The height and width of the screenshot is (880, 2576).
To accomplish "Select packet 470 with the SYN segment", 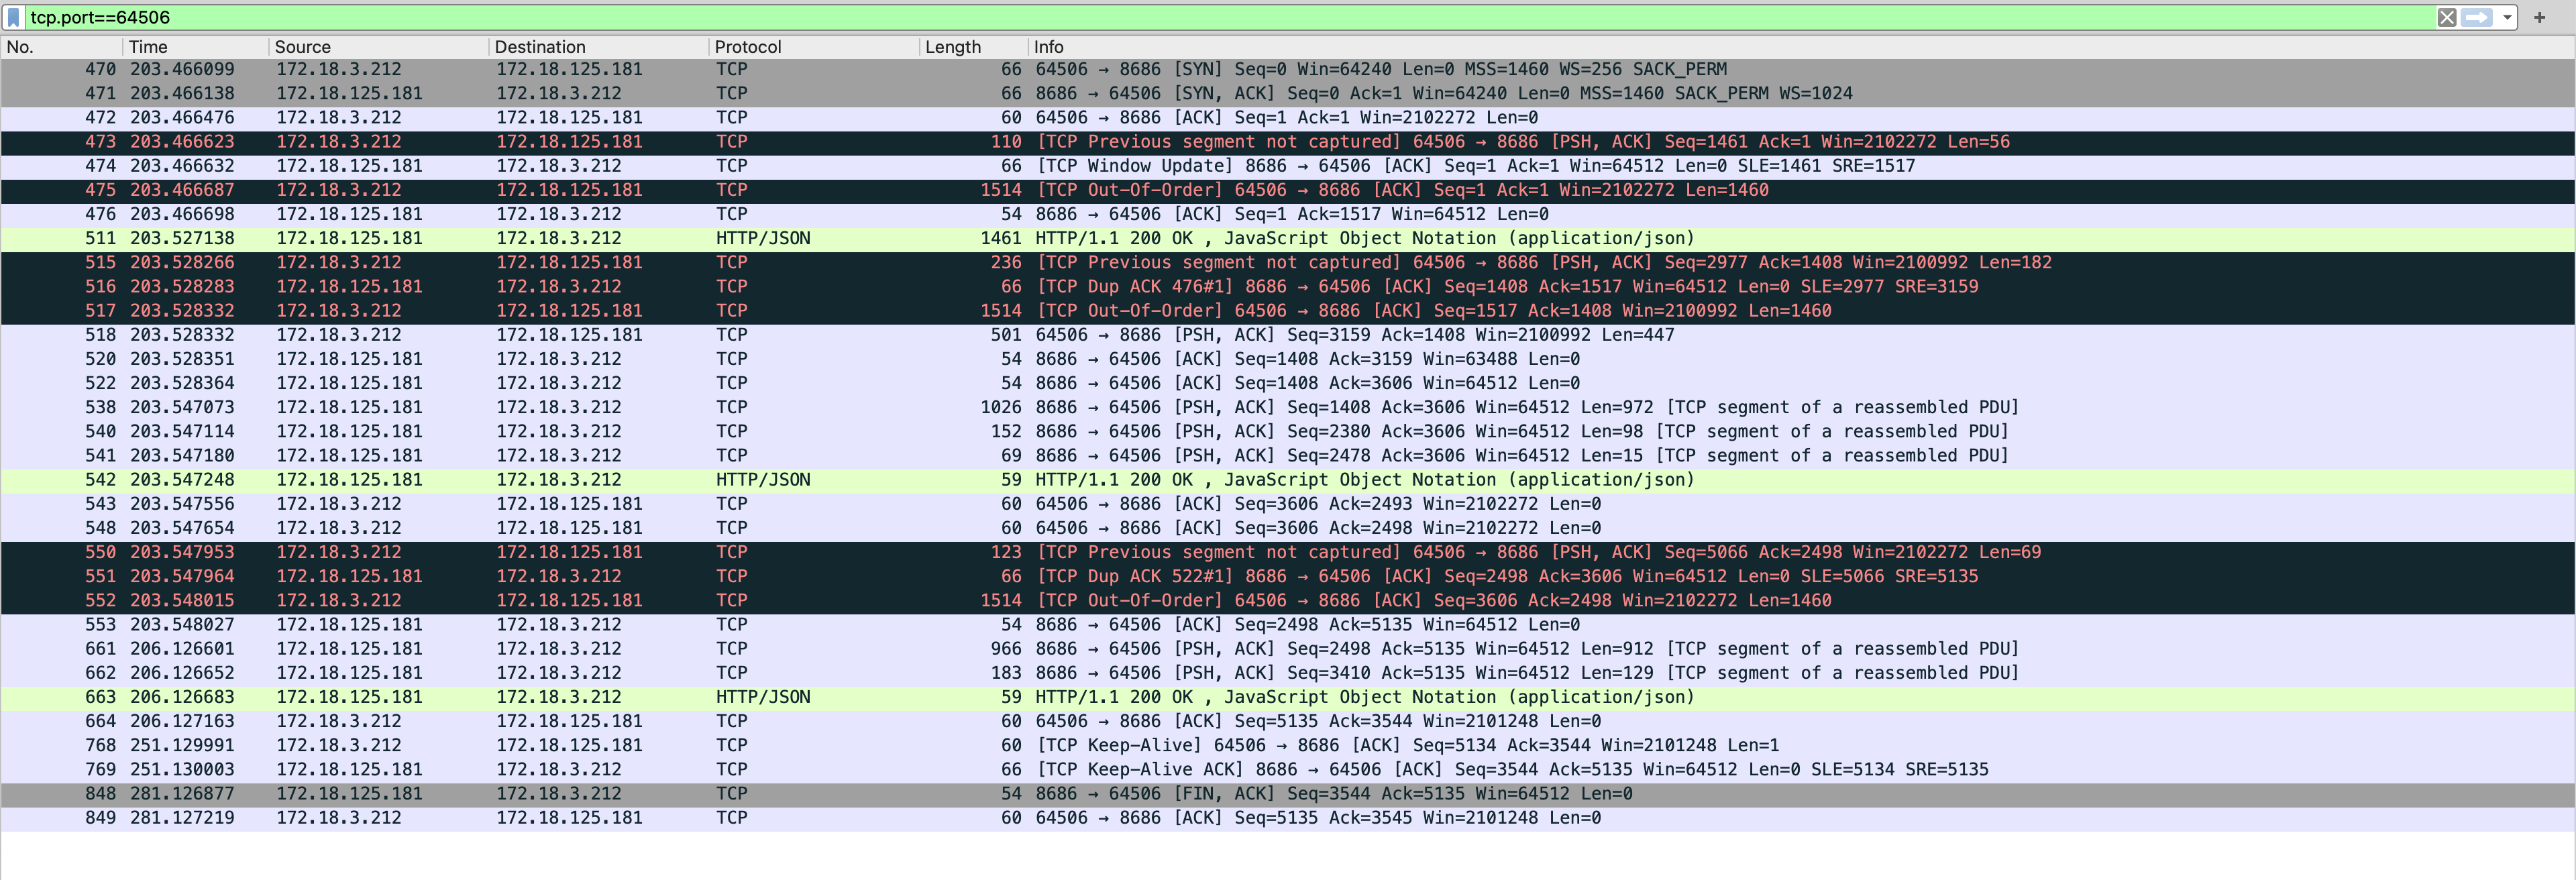I will [x=1288, y=69].
